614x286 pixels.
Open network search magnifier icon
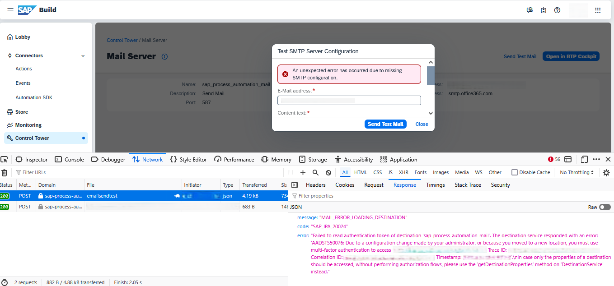[x=315, y=172]
